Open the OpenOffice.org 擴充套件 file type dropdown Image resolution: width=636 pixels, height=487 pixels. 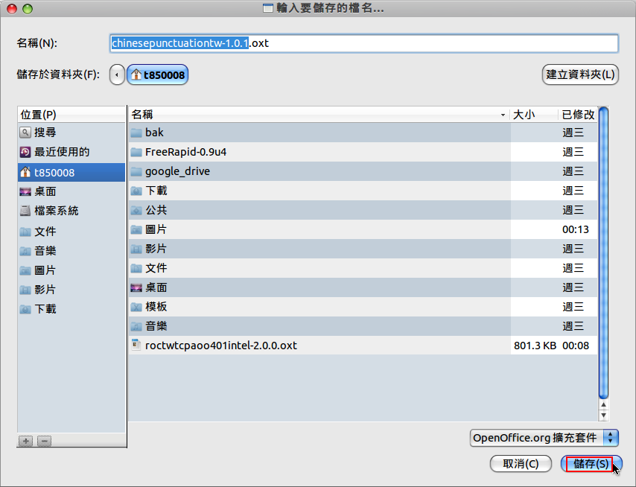tap(544, 438)
